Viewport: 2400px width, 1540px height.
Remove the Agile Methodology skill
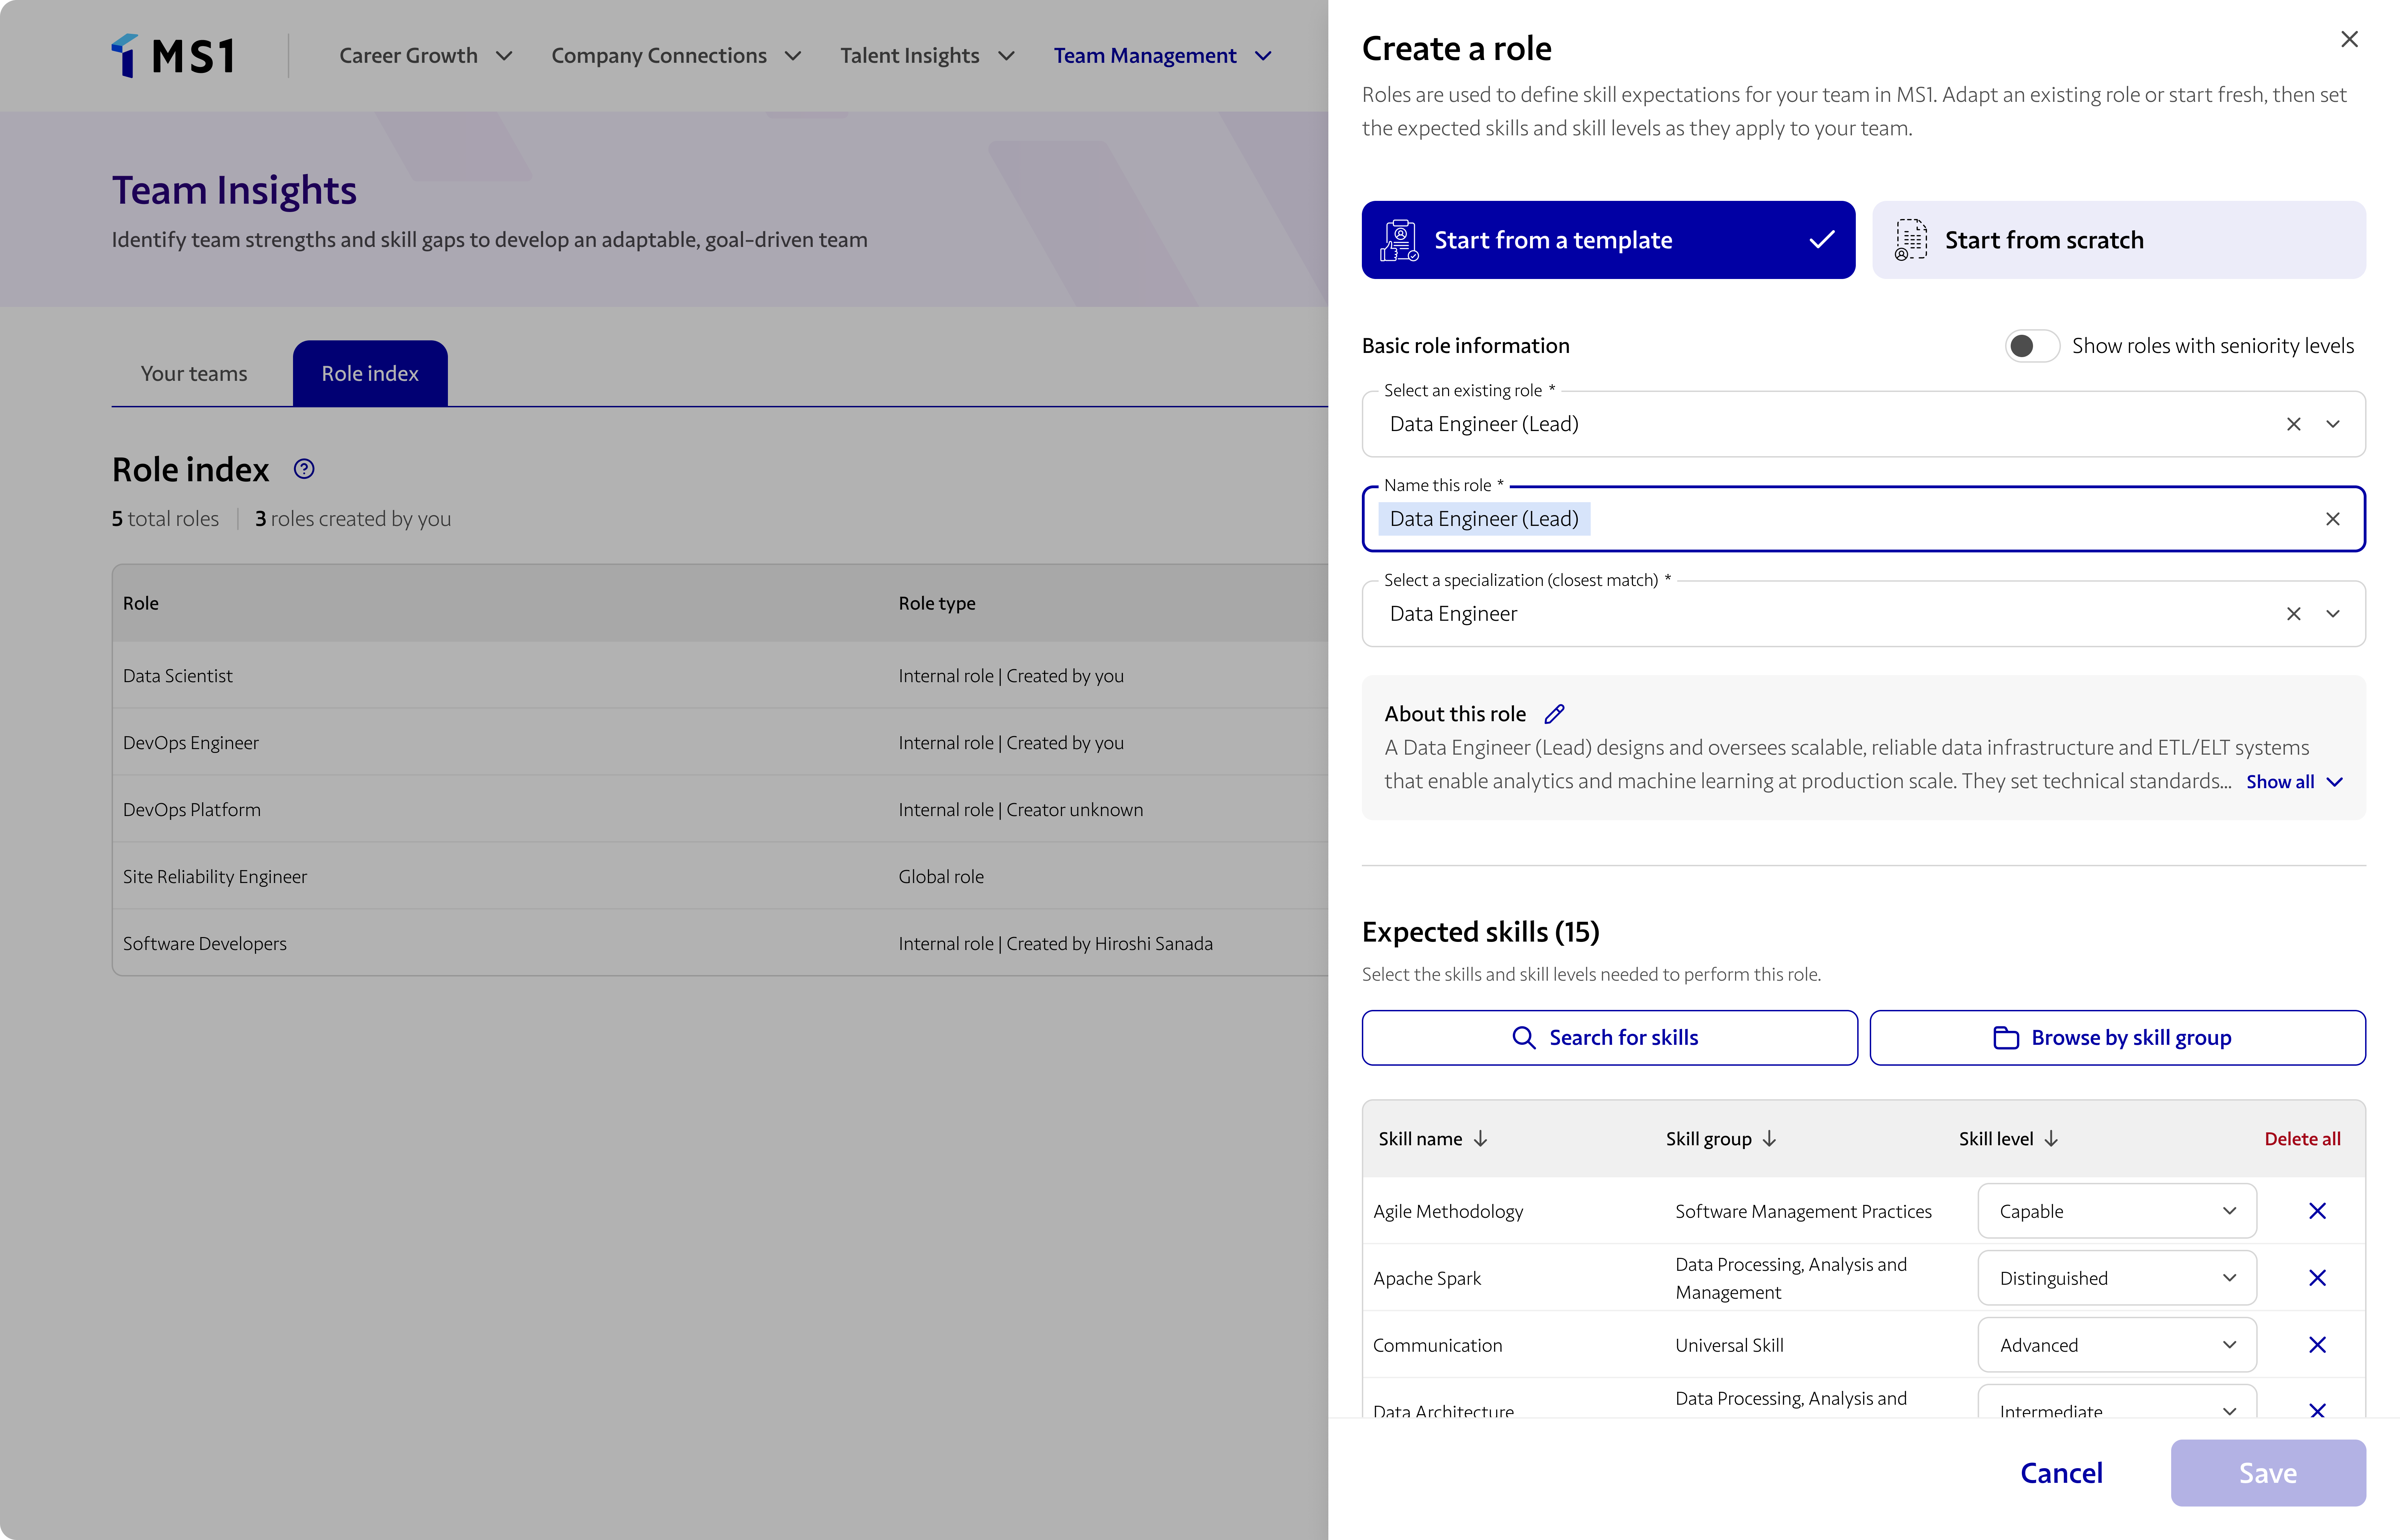pyautogui.click(x=2317, y=1211)
